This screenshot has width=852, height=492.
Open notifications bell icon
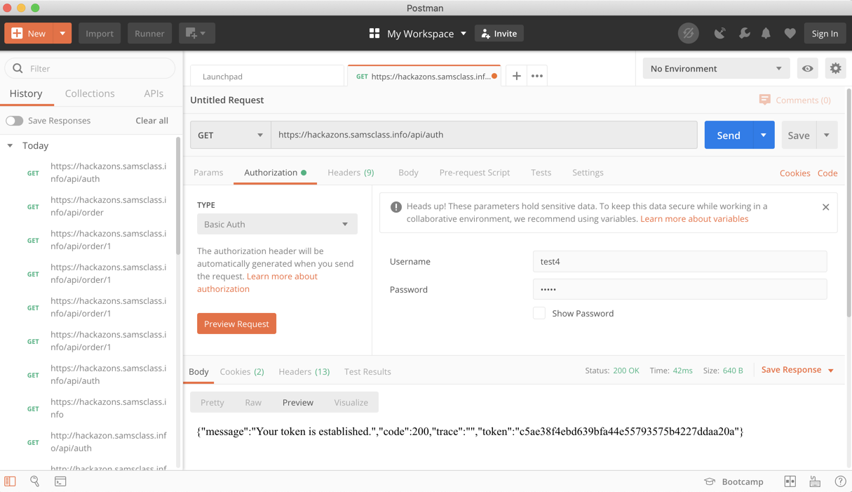point(766,33)
